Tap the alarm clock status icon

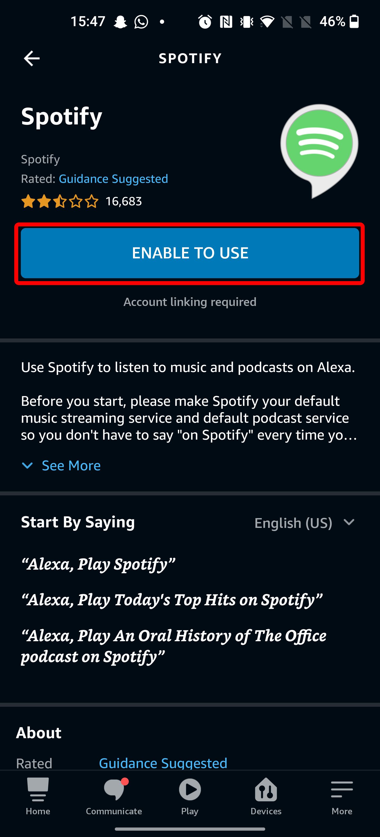tap(205, 22)
